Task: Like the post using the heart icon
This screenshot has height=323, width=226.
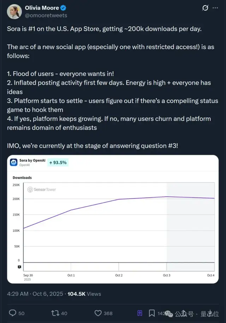Action: click(x=97, y=313)
